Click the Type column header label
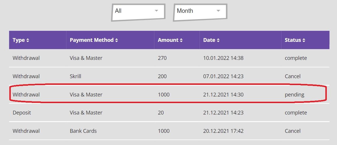Image resolution: width=337 pixels, height=145 pixels. [19, 40]
